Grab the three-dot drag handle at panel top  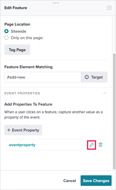tap(56, 3)
